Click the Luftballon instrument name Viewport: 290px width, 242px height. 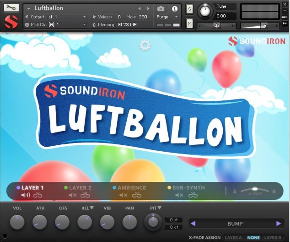pyautogui.click(x=48, y=8)
